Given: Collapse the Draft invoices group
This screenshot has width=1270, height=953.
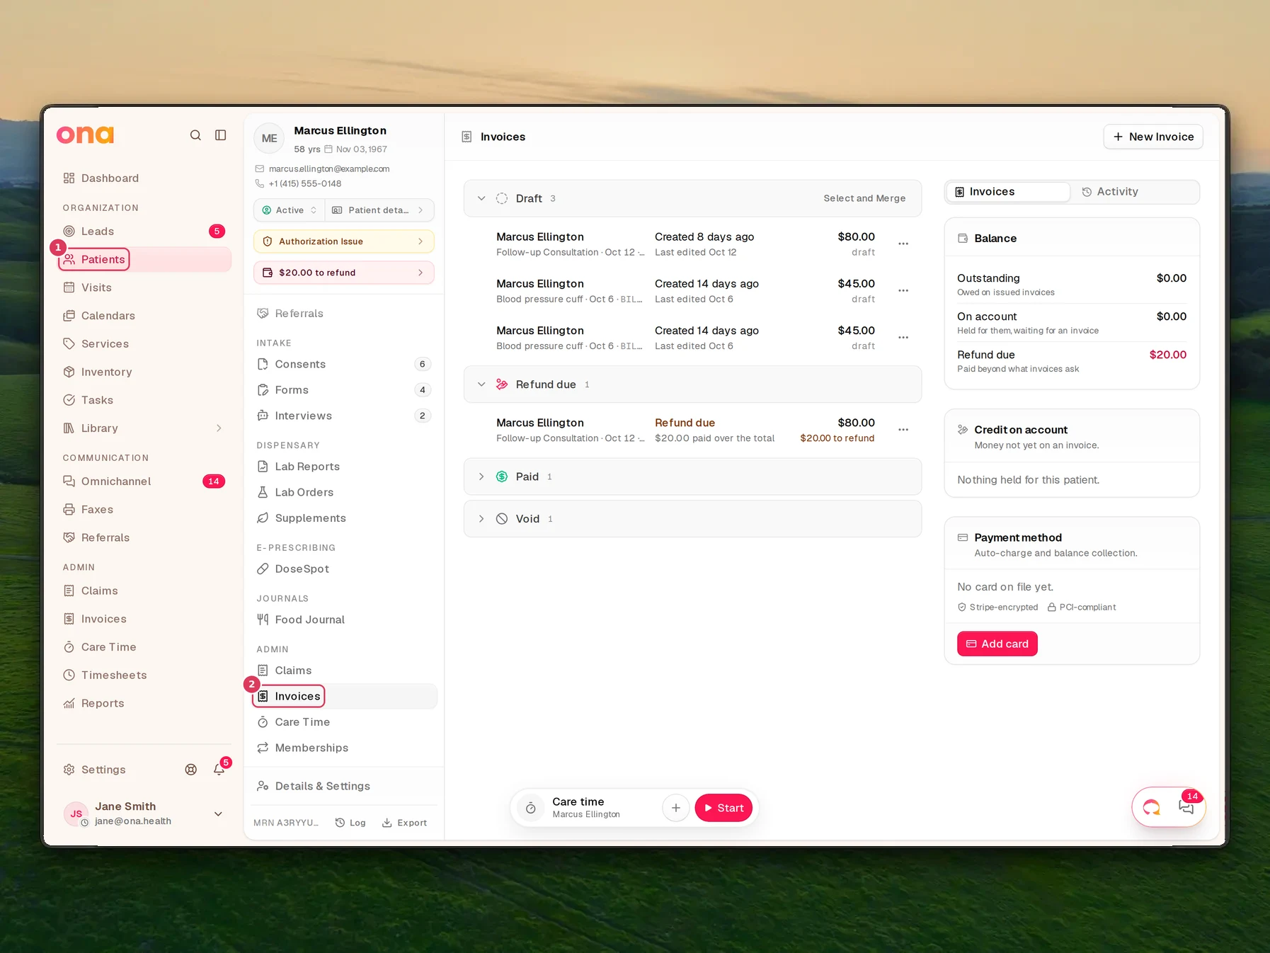Looking at the screenshot, I should [481, 198].
